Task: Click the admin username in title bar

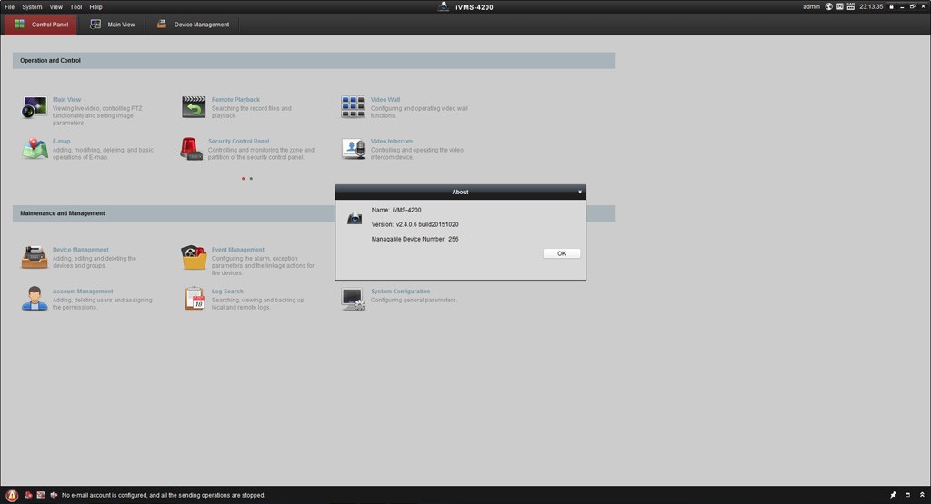Action: (811, 6)
